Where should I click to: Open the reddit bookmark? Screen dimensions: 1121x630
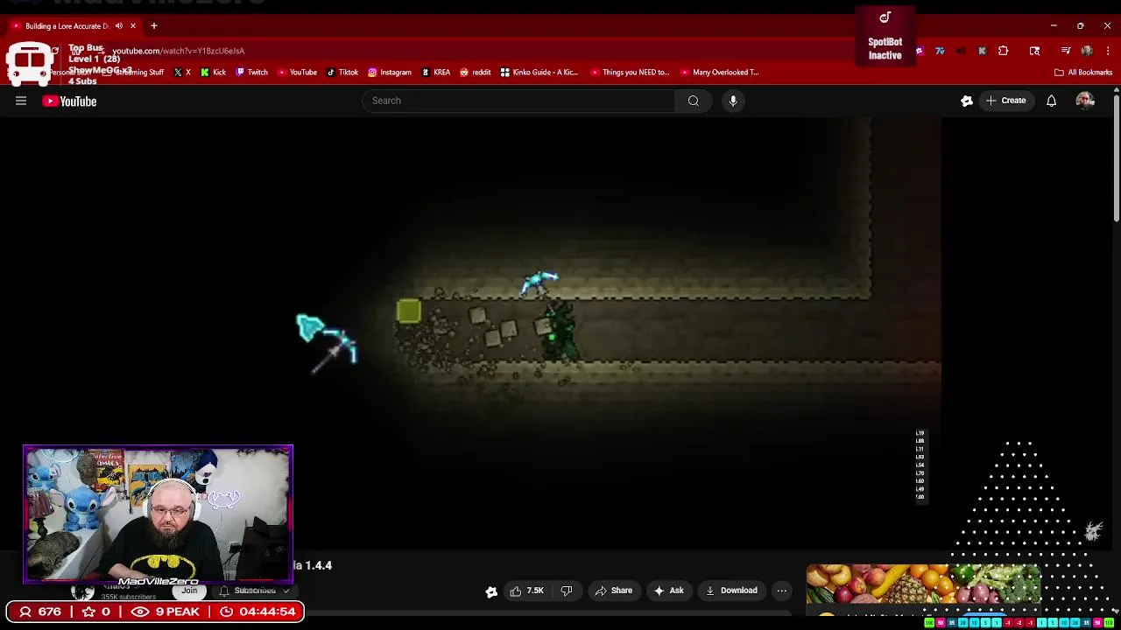[x=476, y=73]
